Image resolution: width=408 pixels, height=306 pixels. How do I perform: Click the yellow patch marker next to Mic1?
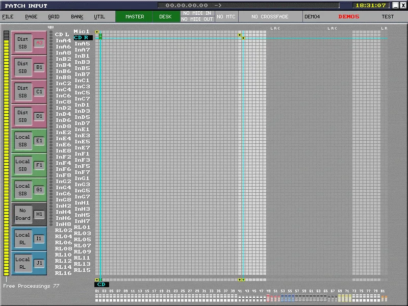click(x=97, y=32)
